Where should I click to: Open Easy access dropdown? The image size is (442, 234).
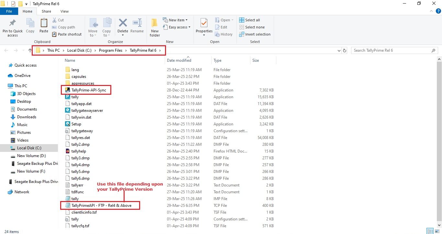point(176,27)
